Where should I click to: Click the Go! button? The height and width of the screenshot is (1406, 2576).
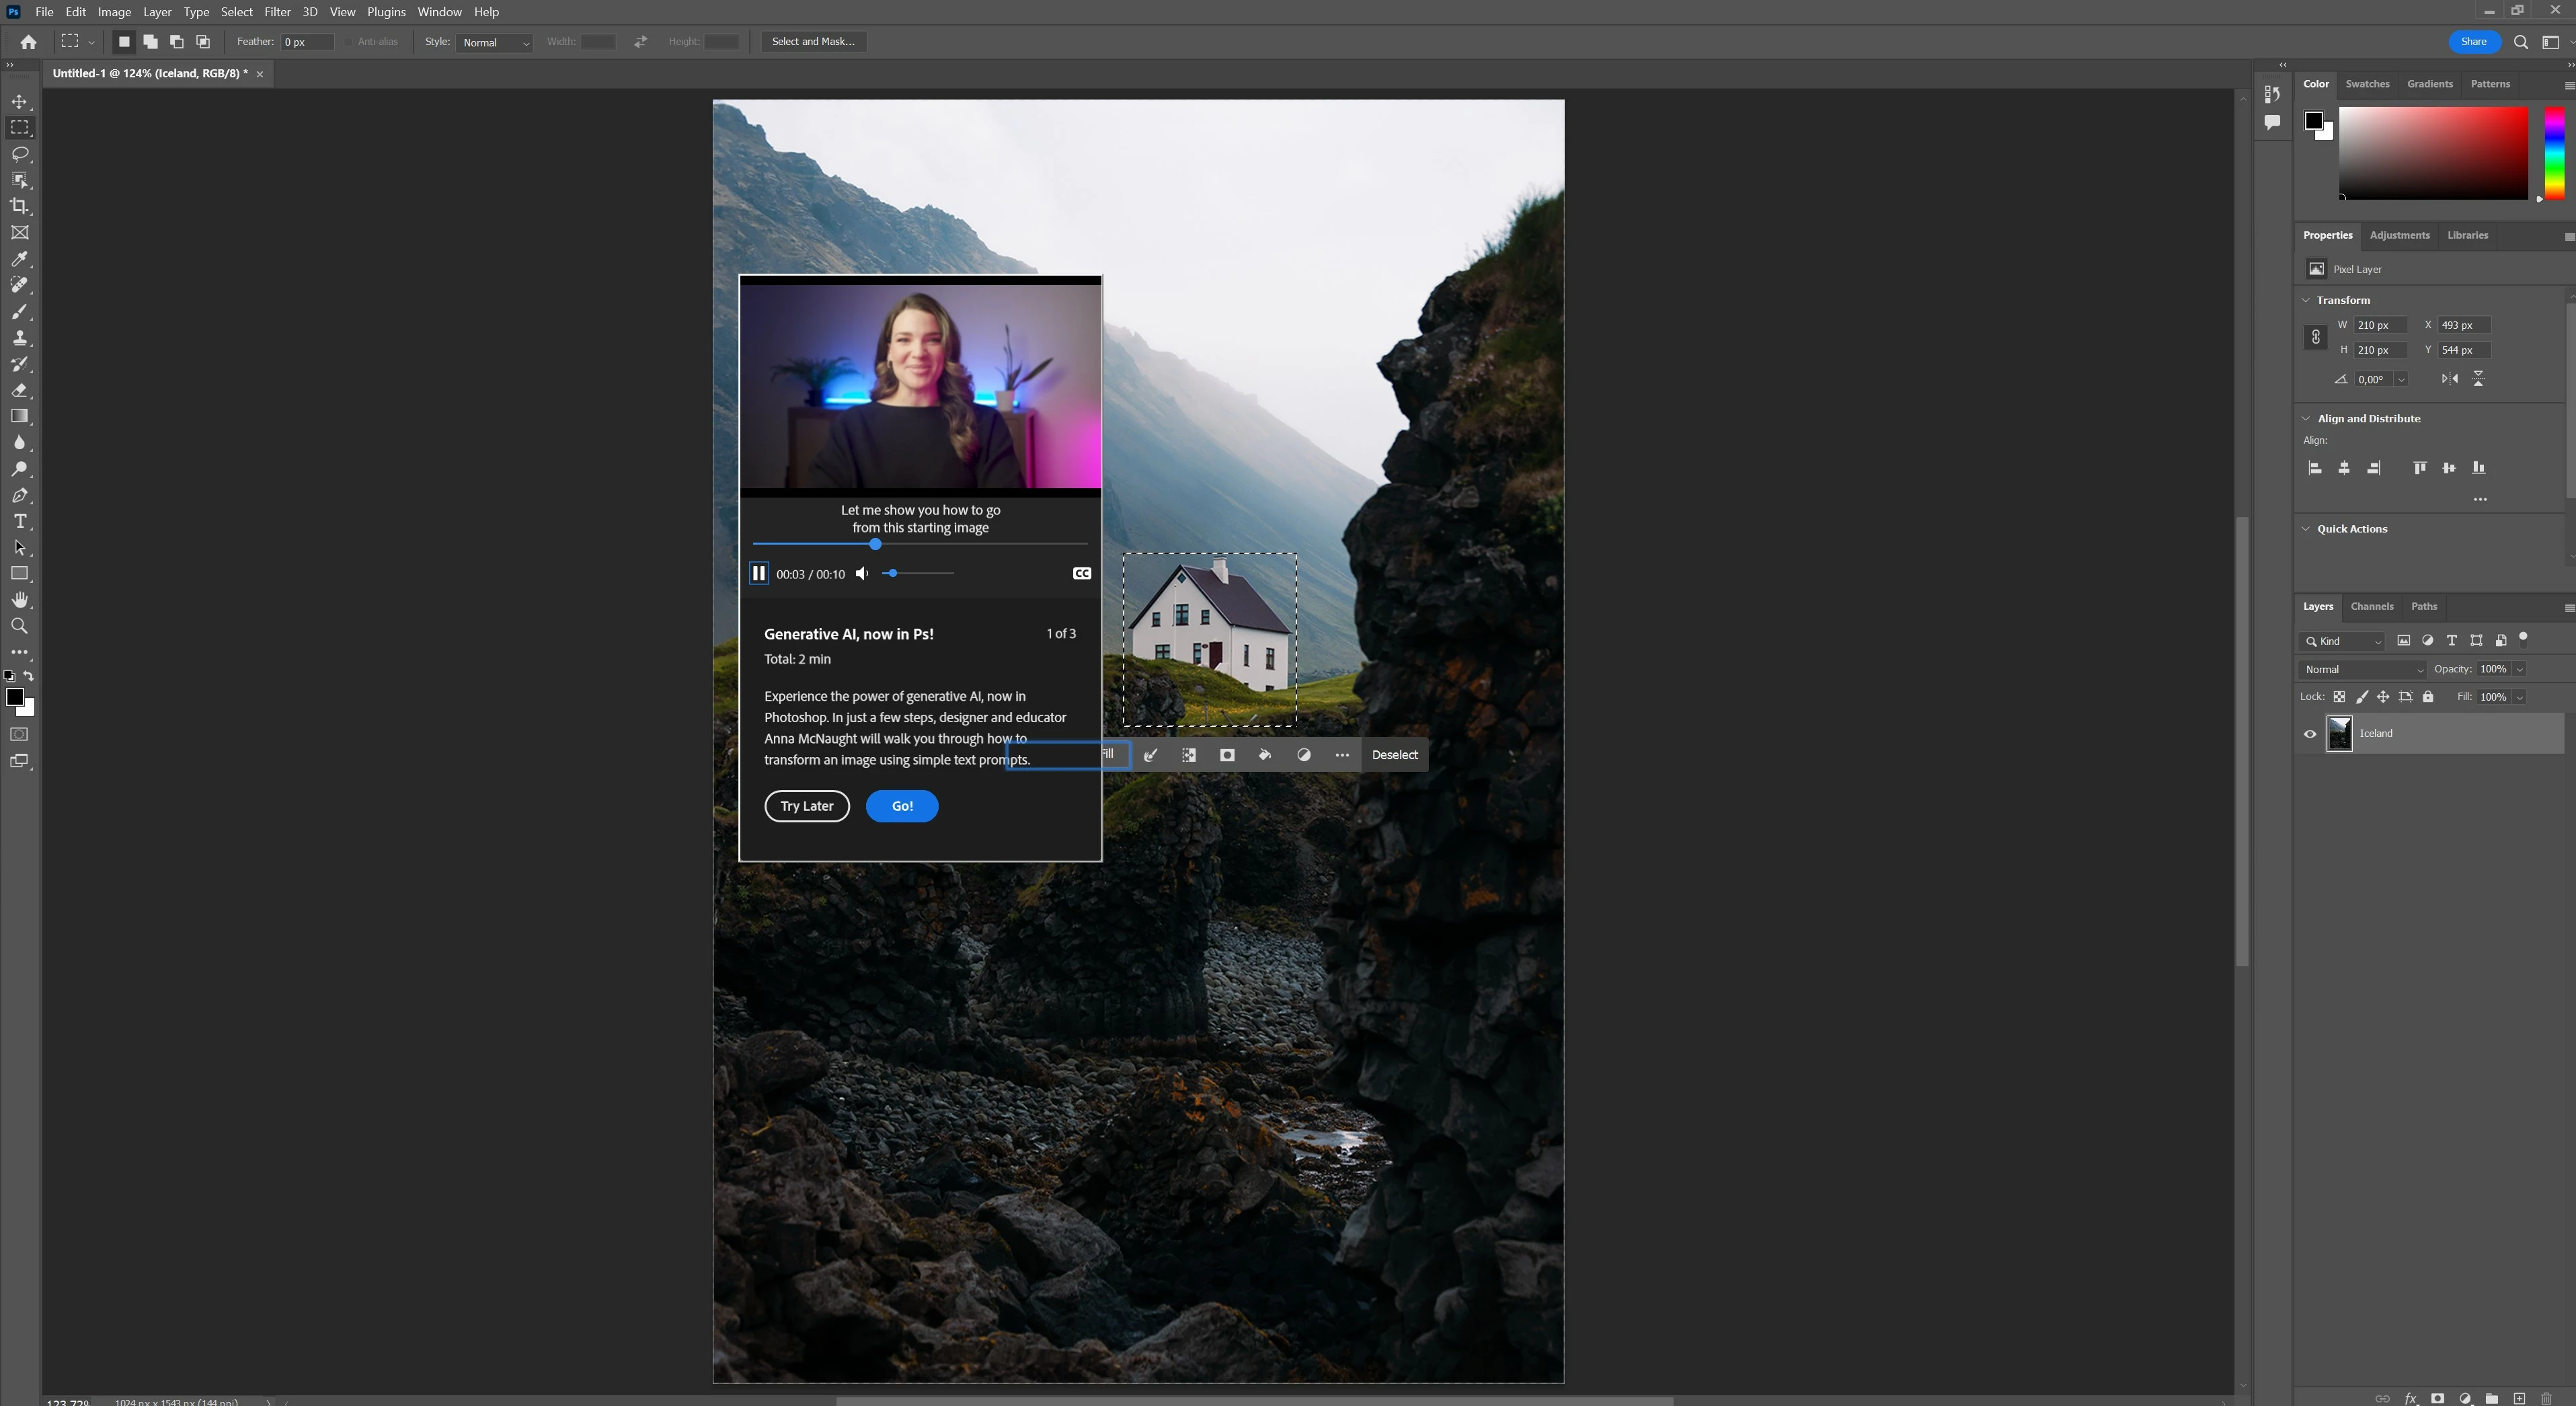tap(901, 806)
